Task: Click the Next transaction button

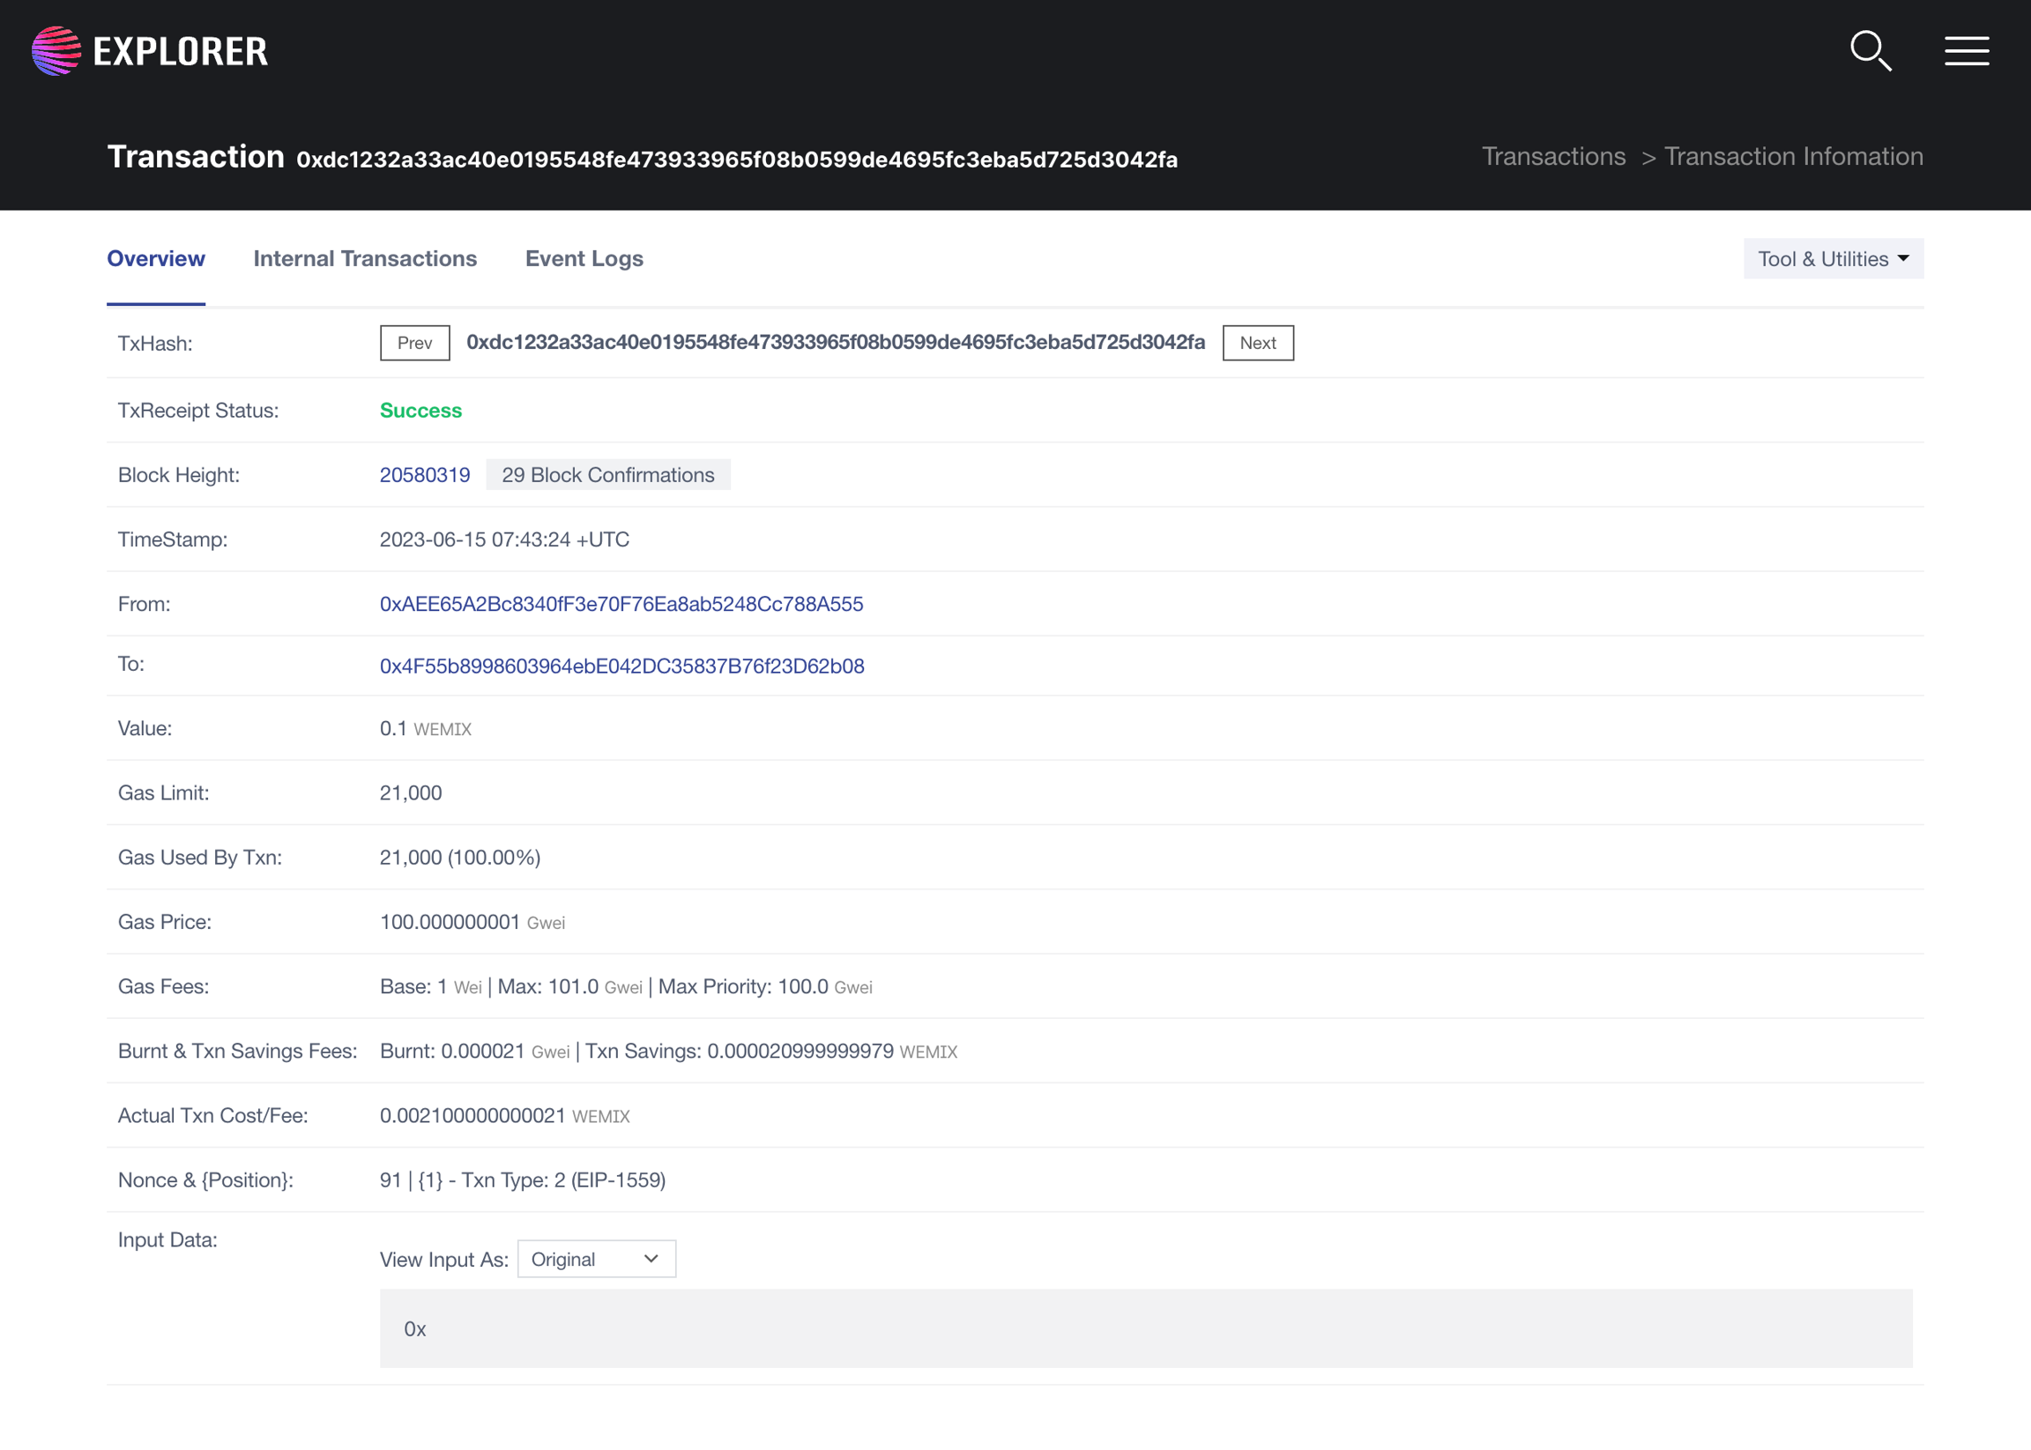Action: pyautogui.click(x=1257, y=343)
